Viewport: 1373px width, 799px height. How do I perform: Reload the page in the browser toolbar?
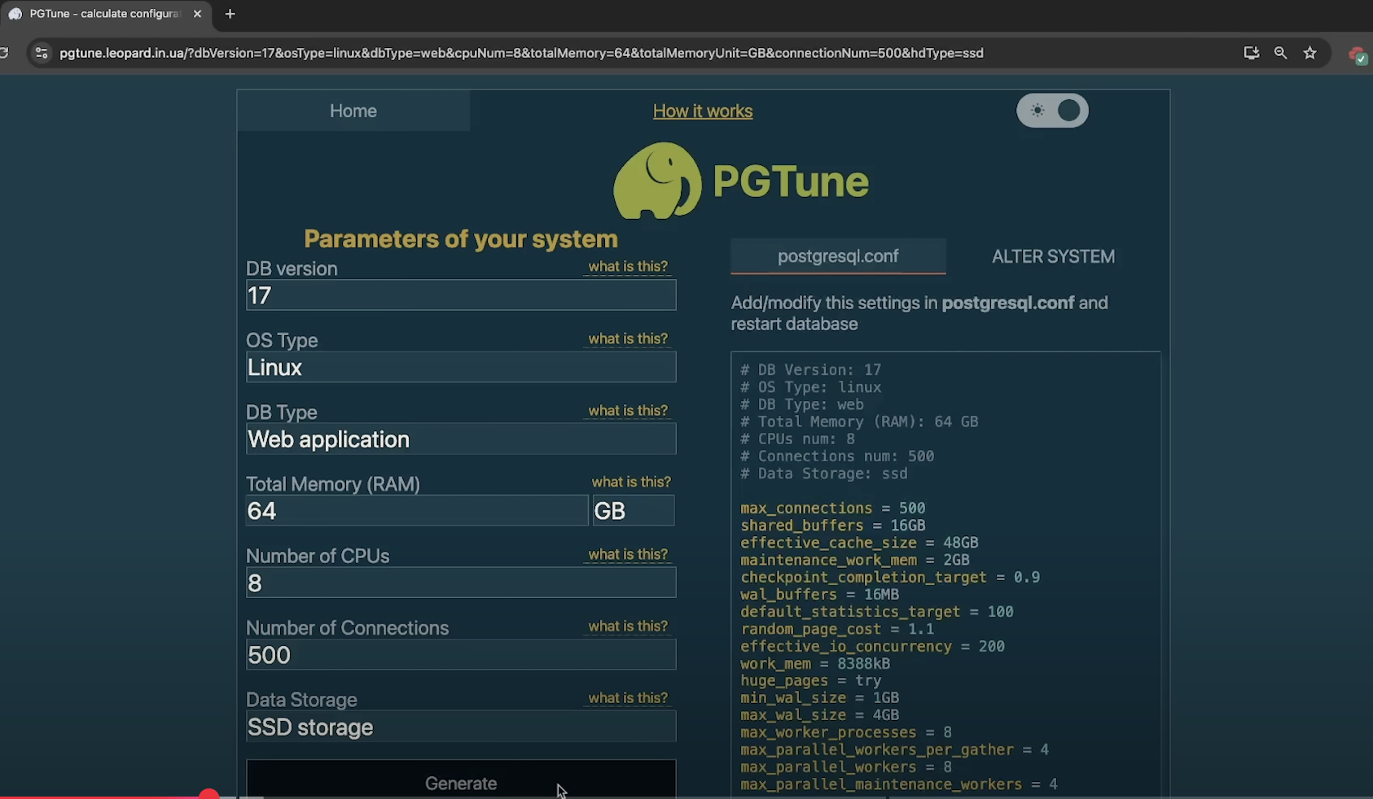(4, 53)
